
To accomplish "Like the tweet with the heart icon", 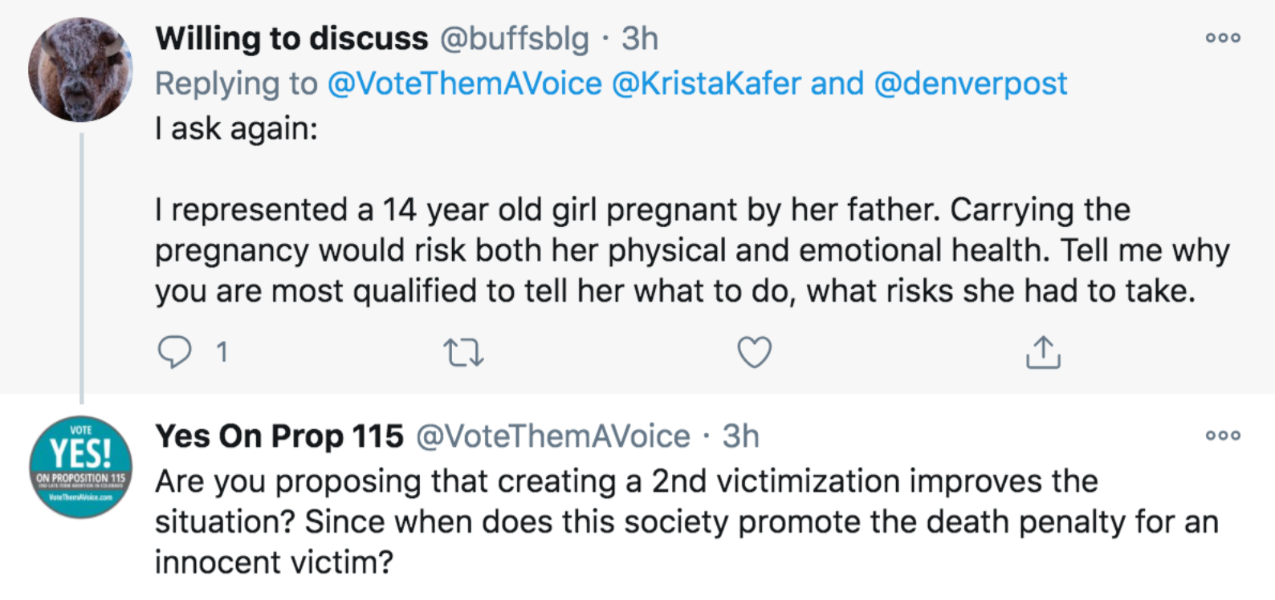I will point(754,352).
